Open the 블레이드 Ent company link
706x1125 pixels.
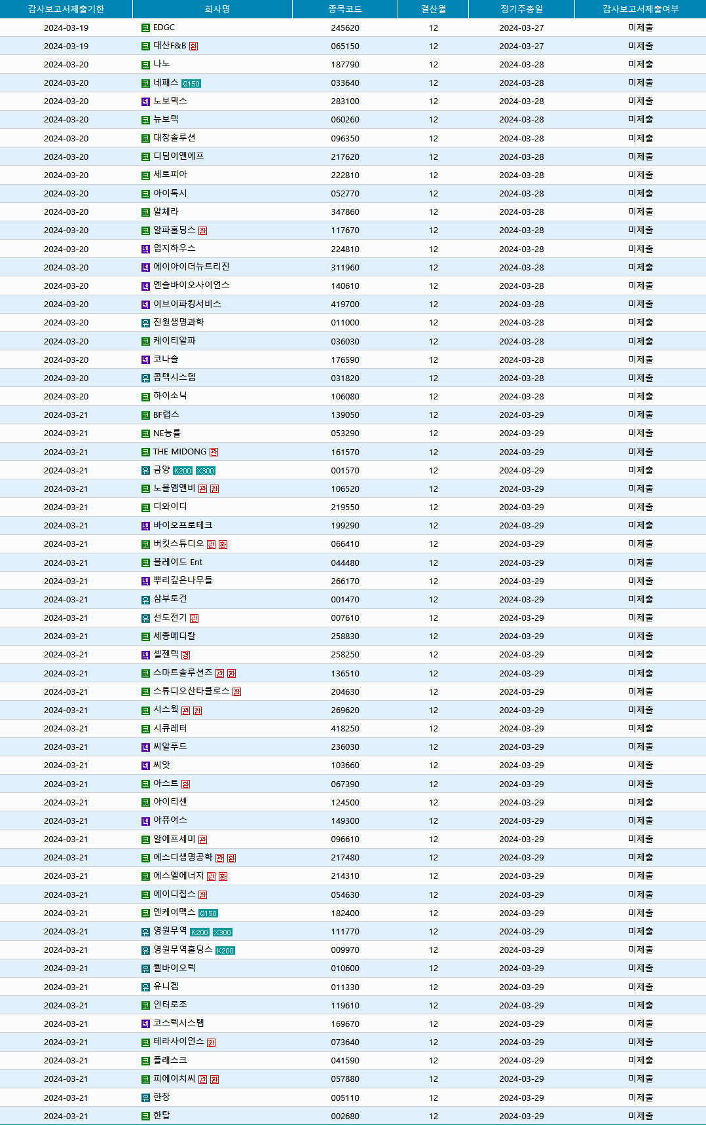click(x=178, y=562)
